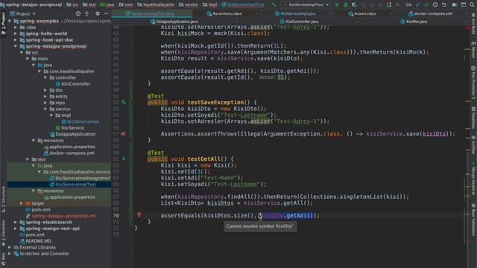Open the Database tool window
This screenshot has height=268, width=477.
pyautogui.click(x=473, y=118)
